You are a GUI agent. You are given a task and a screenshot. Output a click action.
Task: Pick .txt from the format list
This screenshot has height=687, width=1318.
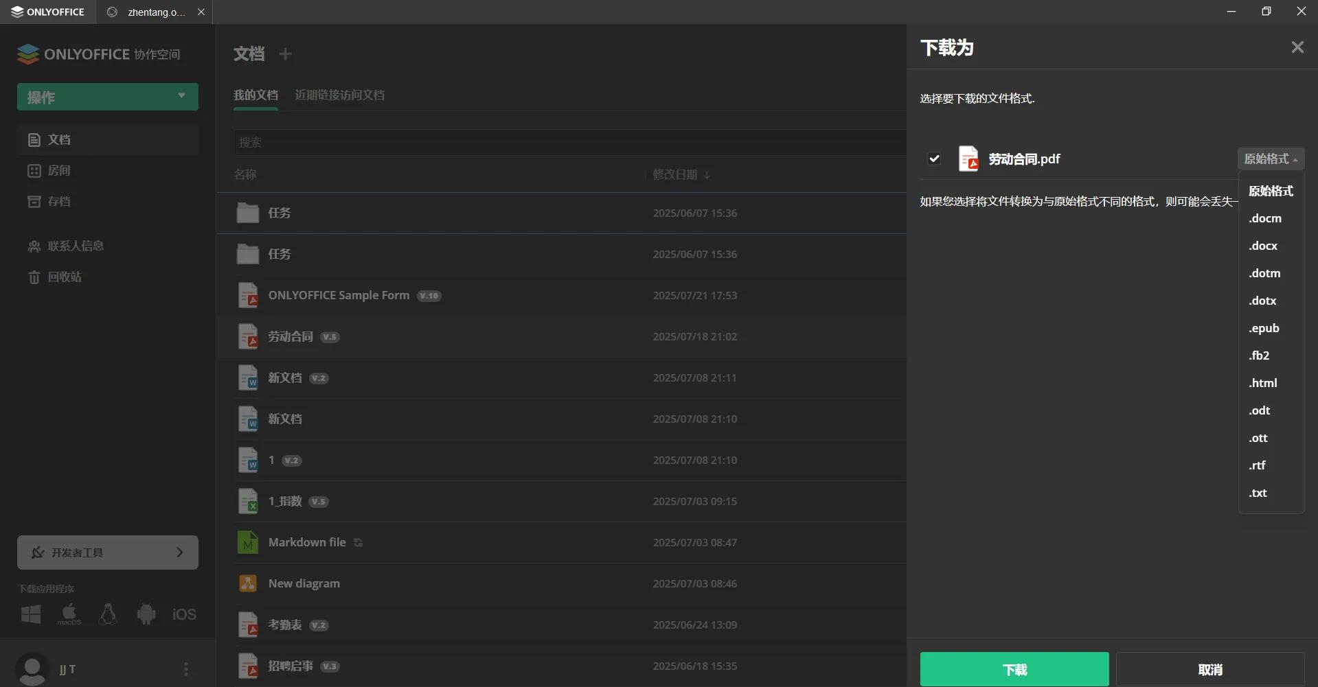click(1271, 493)
